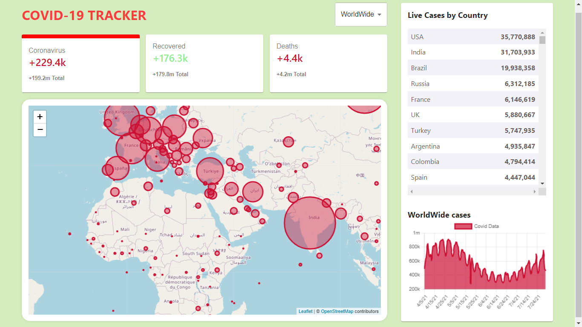The width and height of the screenshot is (582, 327).
Task: Open the Leaflet attribution link
Action: click(305, 311)
